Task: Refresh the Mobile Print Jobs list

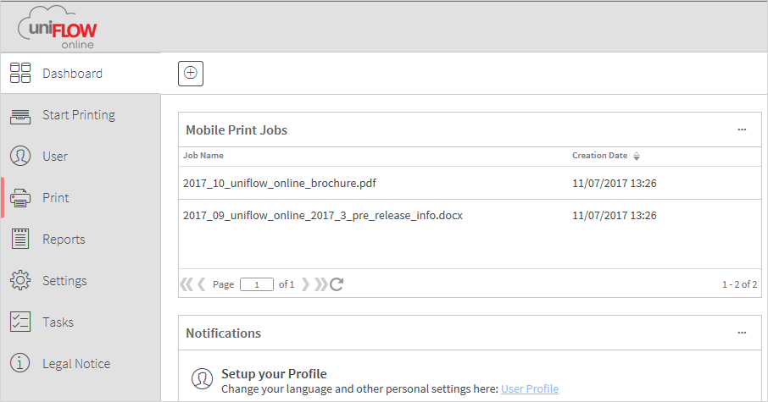Action: 337,284
